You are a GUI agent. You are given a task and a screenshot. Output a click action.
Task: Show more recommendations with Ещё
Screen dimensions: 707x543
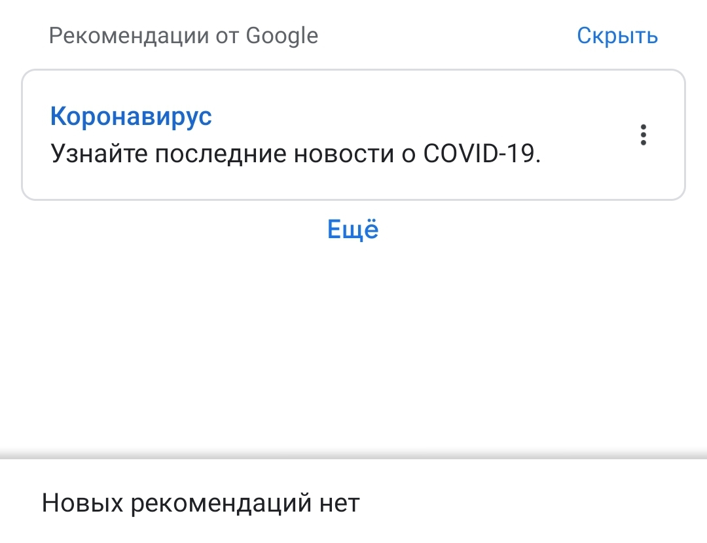pyautogui.click(x=353, y=229)
